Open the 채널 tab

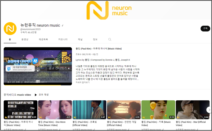[80, 39]
